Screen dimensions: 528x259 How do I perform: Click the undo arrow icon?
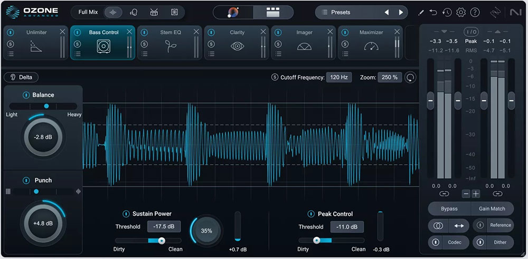click(x=433, y=13)
